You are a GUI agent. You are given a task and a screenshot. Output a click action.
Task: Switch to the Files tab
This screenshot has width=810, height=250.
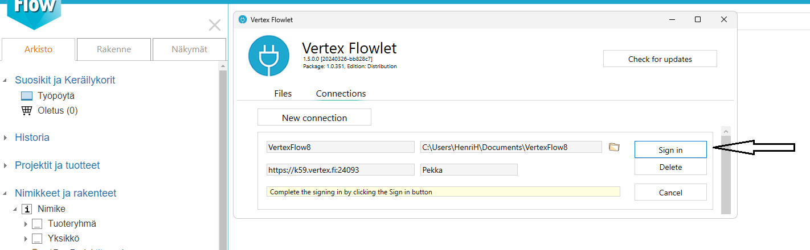pyautogui.click(x=283, y=94)
